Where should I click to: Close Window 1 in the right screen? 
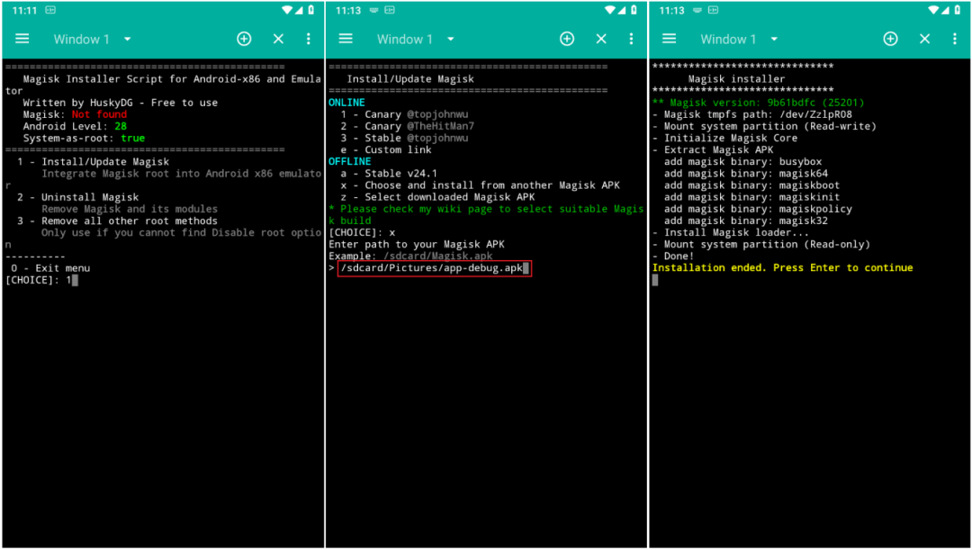pos(925,39)
